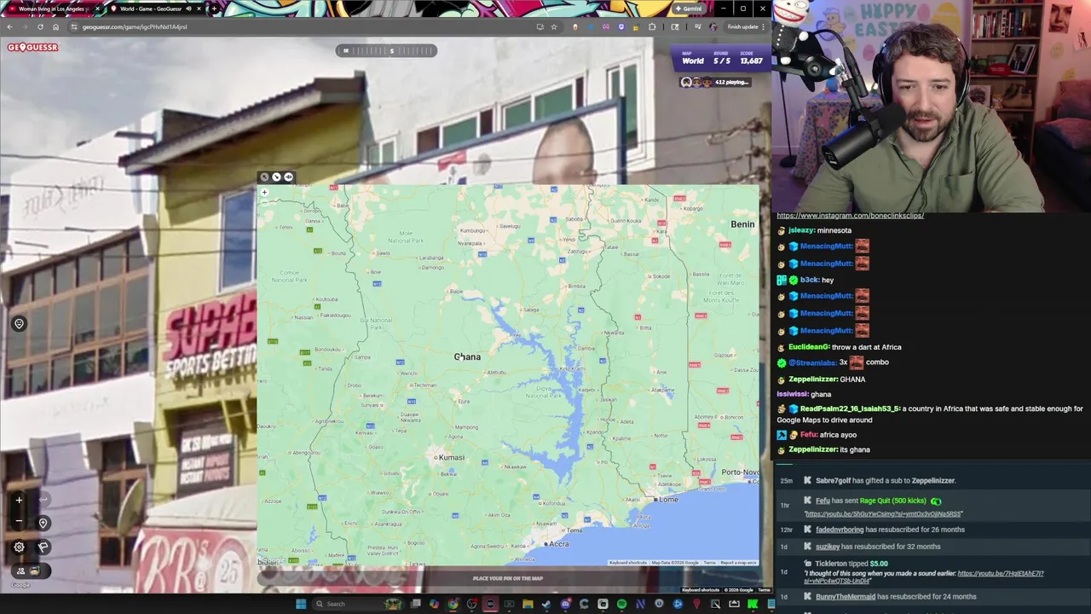
Task: Return to start with the undo arrow
Action: point(43,501)
